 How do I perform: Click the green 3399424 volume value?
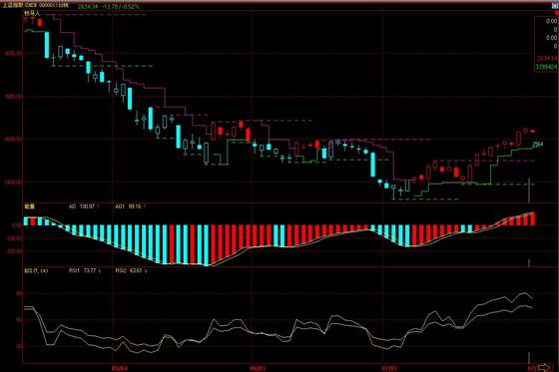point(547,67)
